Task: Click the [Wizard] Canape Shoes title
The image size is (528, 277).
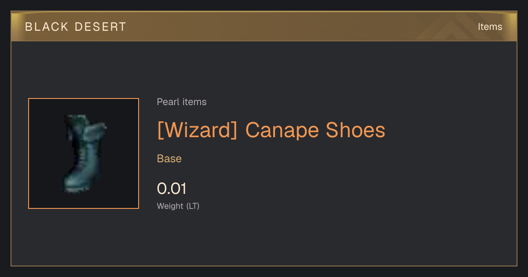Action: coord(271,130)
